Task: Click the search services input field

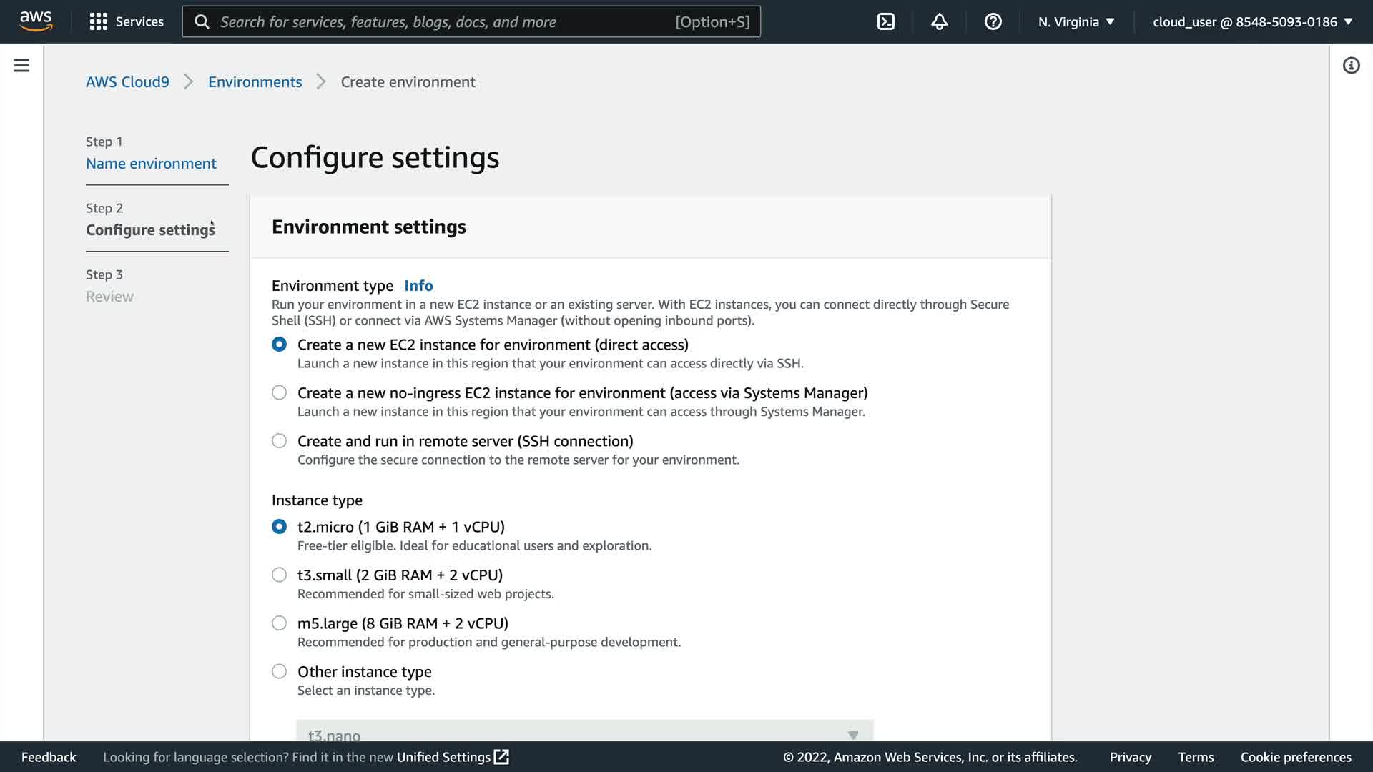Action: pos(443,21)
